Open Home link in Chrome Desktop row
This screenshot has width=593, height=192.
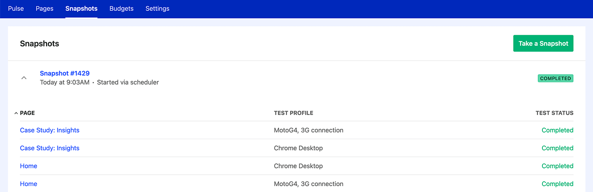pyautogui.click(x=28, y=166)
